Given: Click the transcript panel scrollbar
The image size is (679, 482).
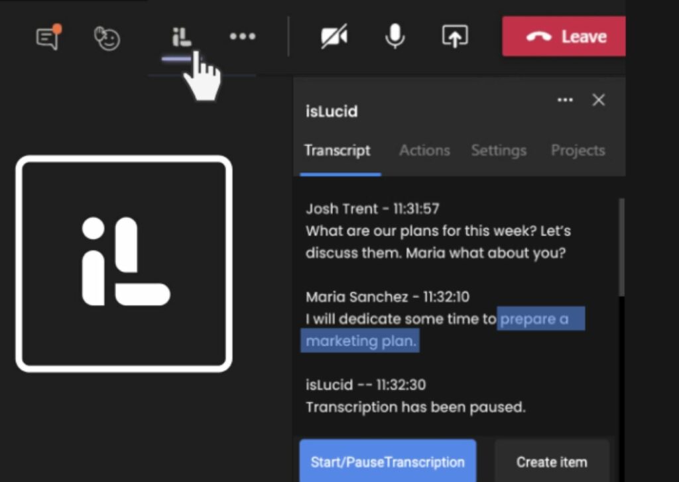Looking at the screenshot, I should (622, 247).
